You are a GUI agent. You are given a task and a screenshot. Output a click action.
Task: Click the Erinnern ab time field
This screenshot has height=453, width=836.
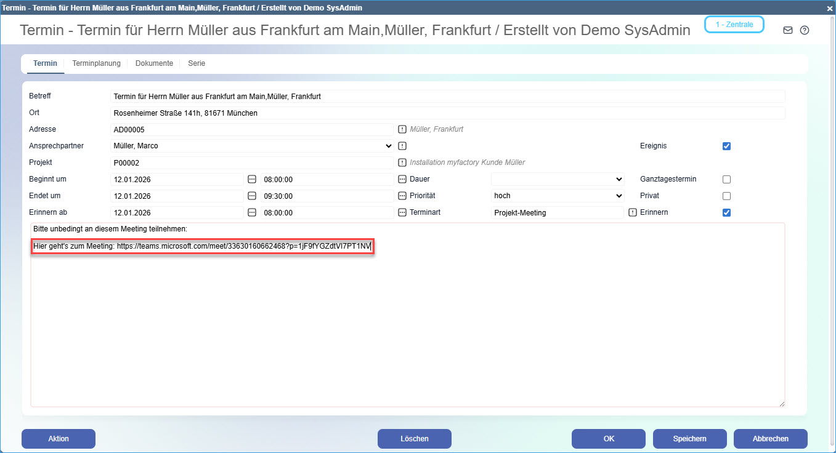pos(327,212)
